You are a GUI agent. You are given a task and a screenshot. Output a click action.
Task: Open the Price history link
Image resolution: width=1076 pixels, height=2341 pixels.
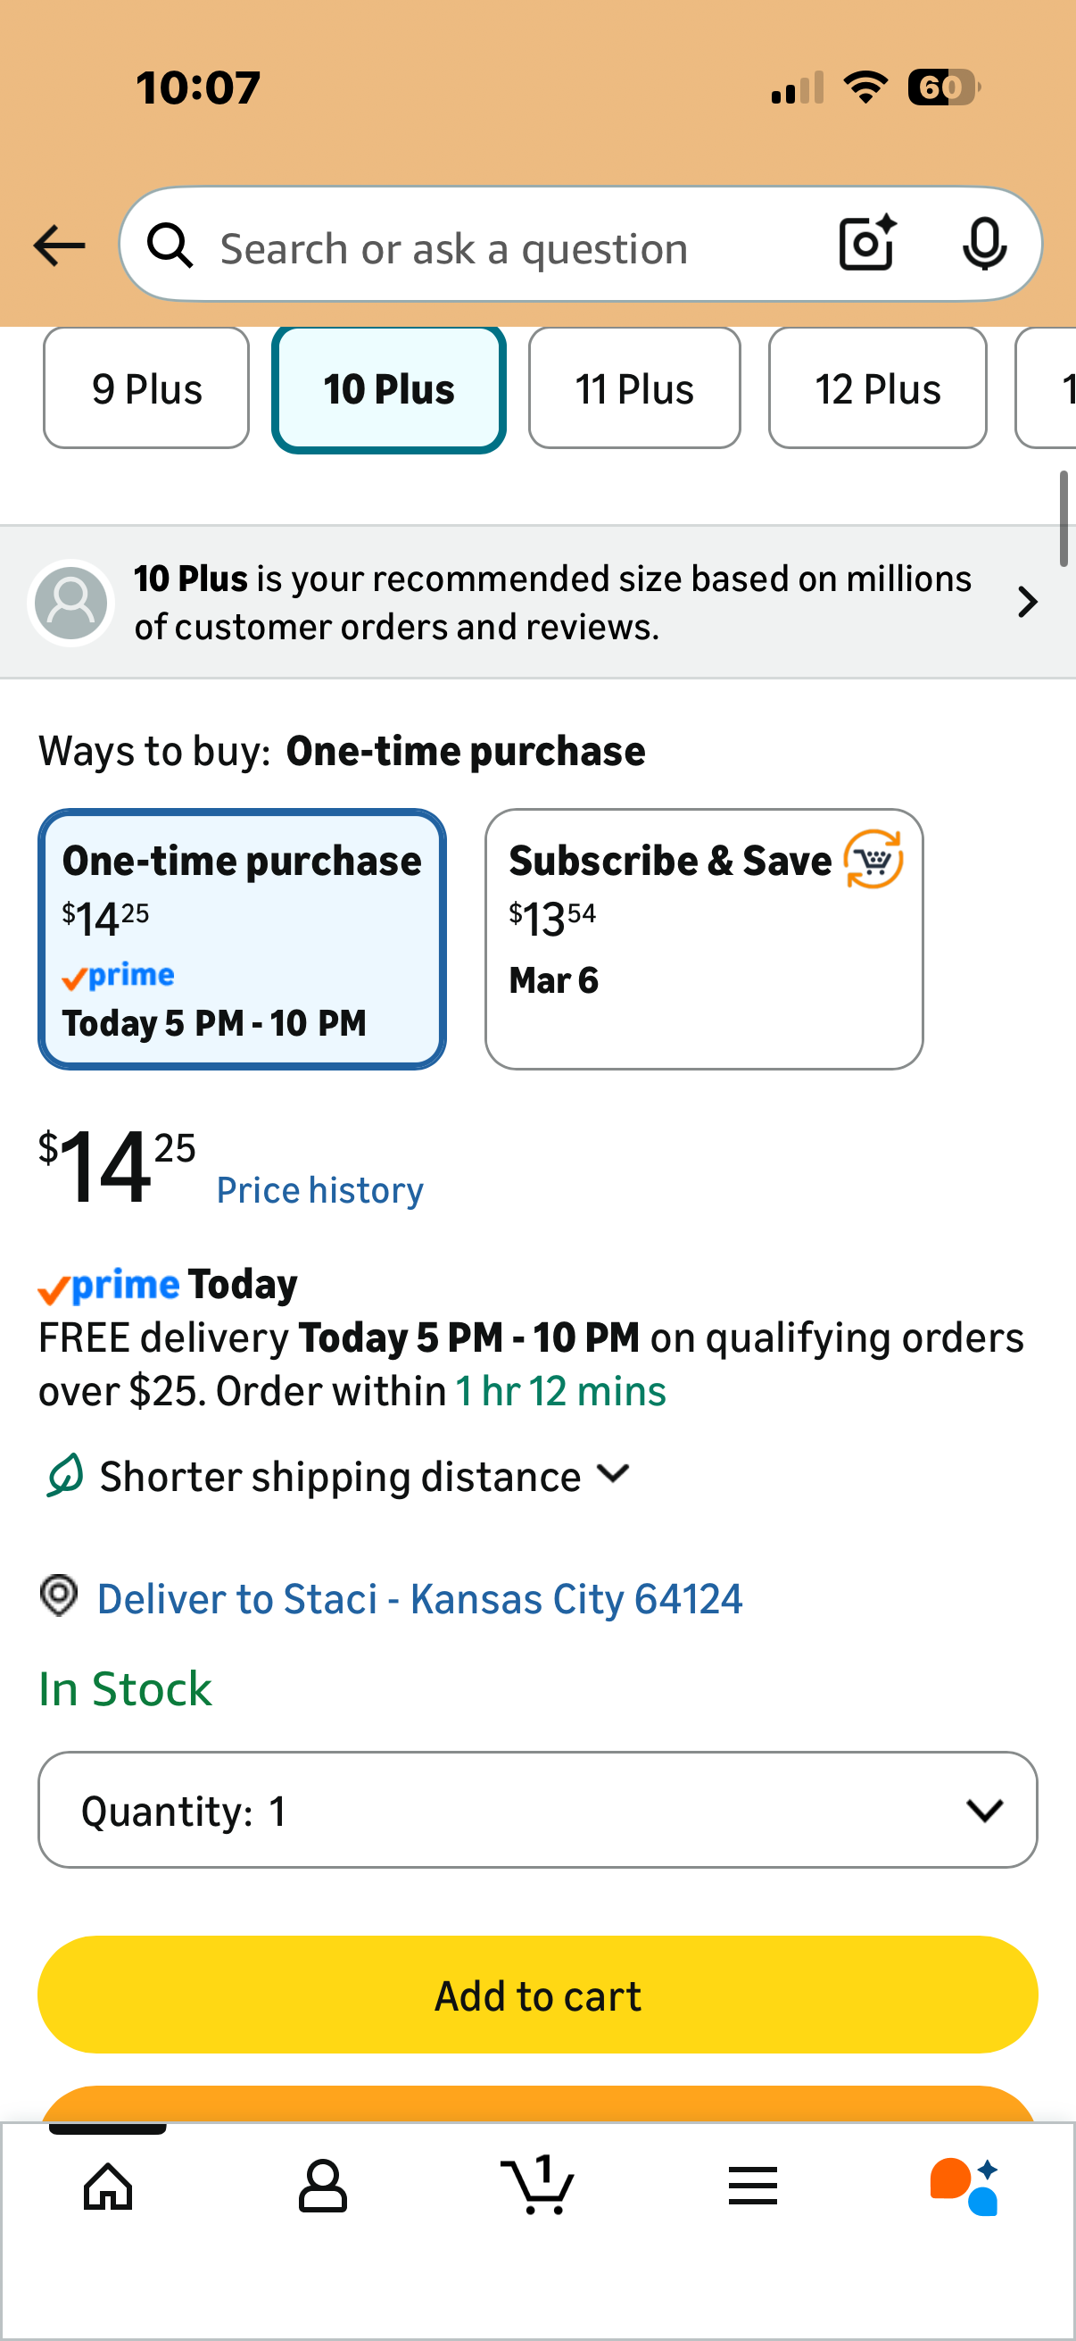(319, 1190)
